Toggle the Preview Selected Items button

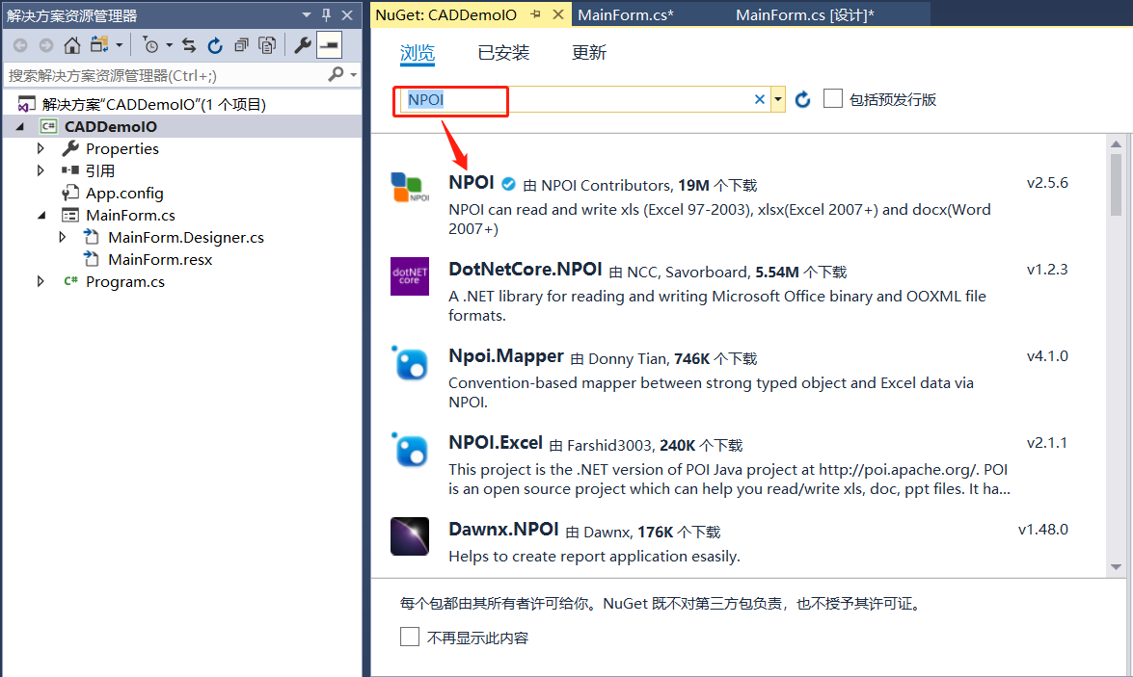[x=330, y=45]
